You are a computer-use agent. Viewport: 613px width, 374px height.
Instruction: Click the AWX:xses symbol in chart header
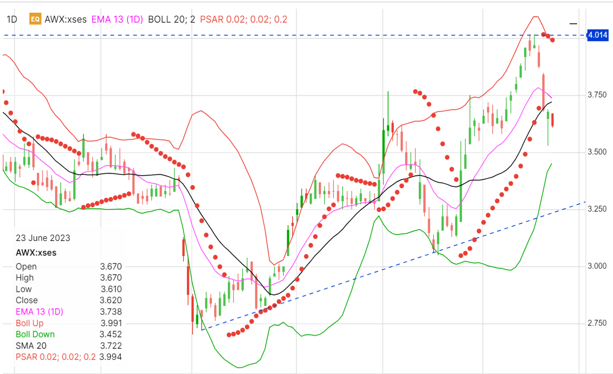point(66,19)
